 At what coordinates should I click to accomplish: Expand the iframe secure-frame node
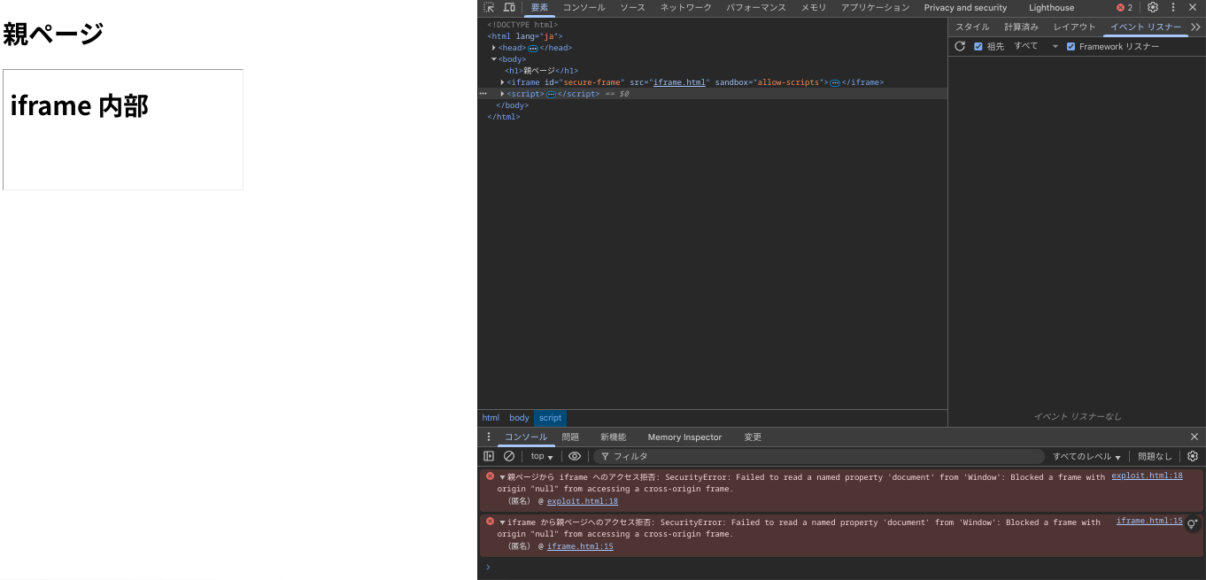[503, 82]
